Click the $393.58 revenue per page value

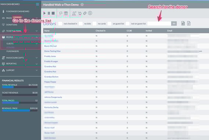34,108
